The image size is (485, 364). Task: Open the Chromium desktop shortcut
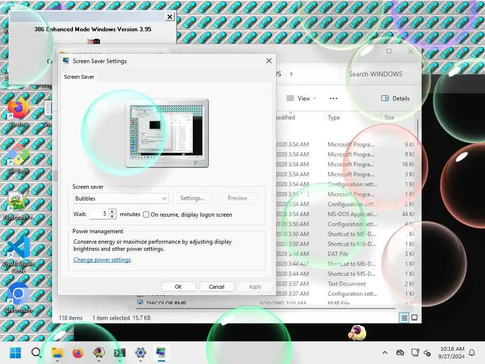[x=18, y=297]
